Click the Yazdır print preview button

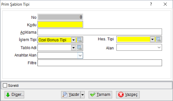click(x=71, y=95)
